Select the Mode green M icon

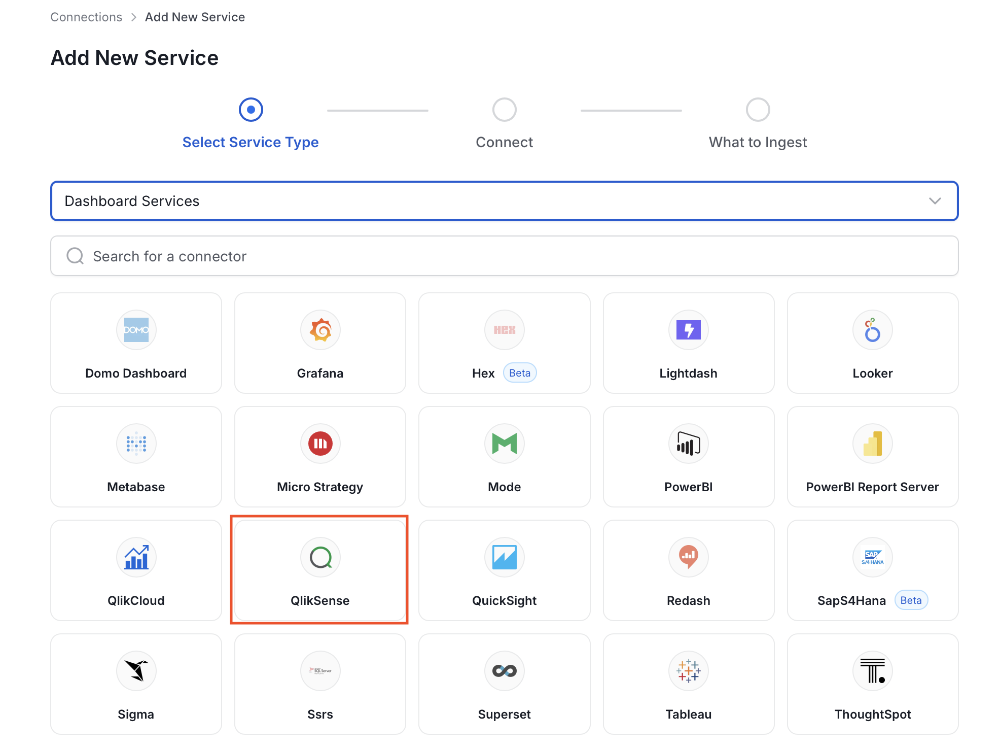(x=505, y=444)
